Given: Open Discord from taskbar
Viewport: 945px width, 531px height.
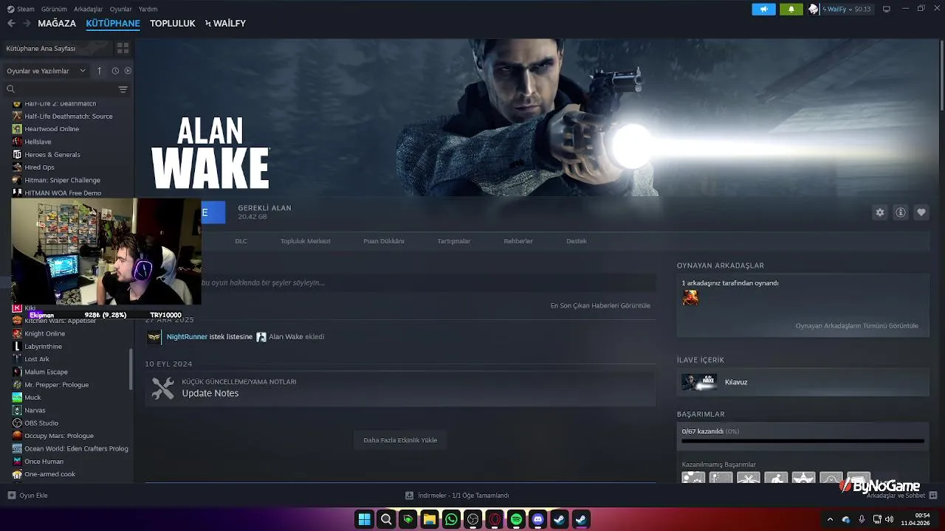Looking at the screenshot, I should point(538,519).
